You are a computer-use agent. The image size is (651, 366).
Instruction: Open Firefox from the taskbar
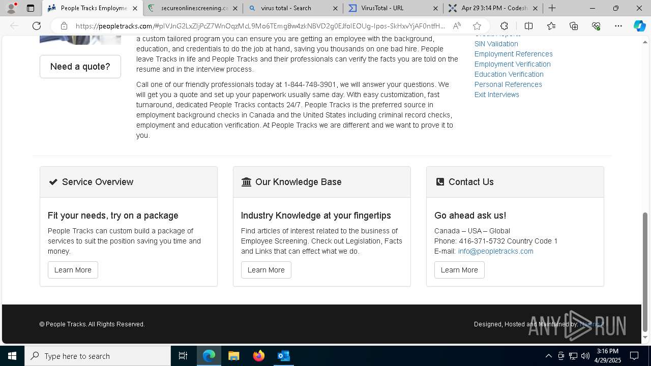tap(259, 356)
